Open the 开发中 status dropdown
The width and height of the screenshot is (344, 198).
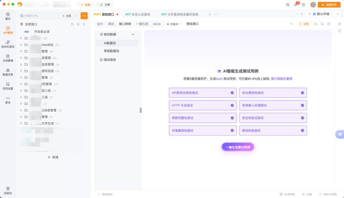[175, 24]
